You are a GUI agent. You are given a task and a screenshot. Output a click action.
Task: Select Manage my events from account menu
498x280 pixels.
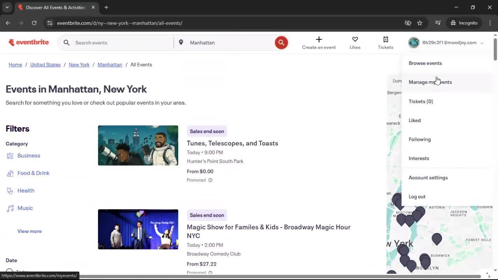430,82
